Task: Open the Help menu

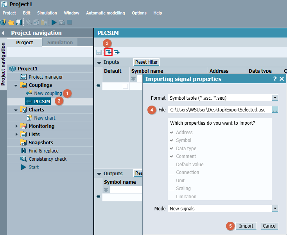Action: (x=158, y=13)
